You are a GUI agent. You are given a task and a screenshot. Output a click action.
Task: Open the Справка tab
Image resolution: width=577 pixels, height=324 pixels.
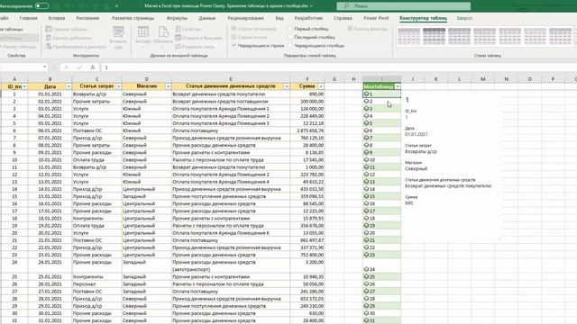pos(343,18)
